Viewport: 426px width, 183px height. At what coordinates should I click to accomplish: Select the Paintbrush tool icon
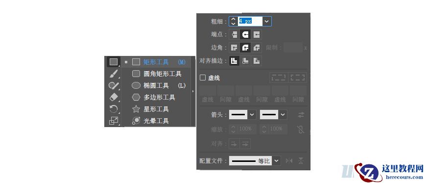pyautogui.click(x=114, y=74)
